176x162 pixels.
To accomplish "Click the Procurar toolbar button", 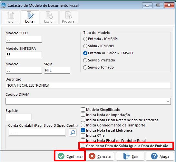I will click(x=69, y=17).
